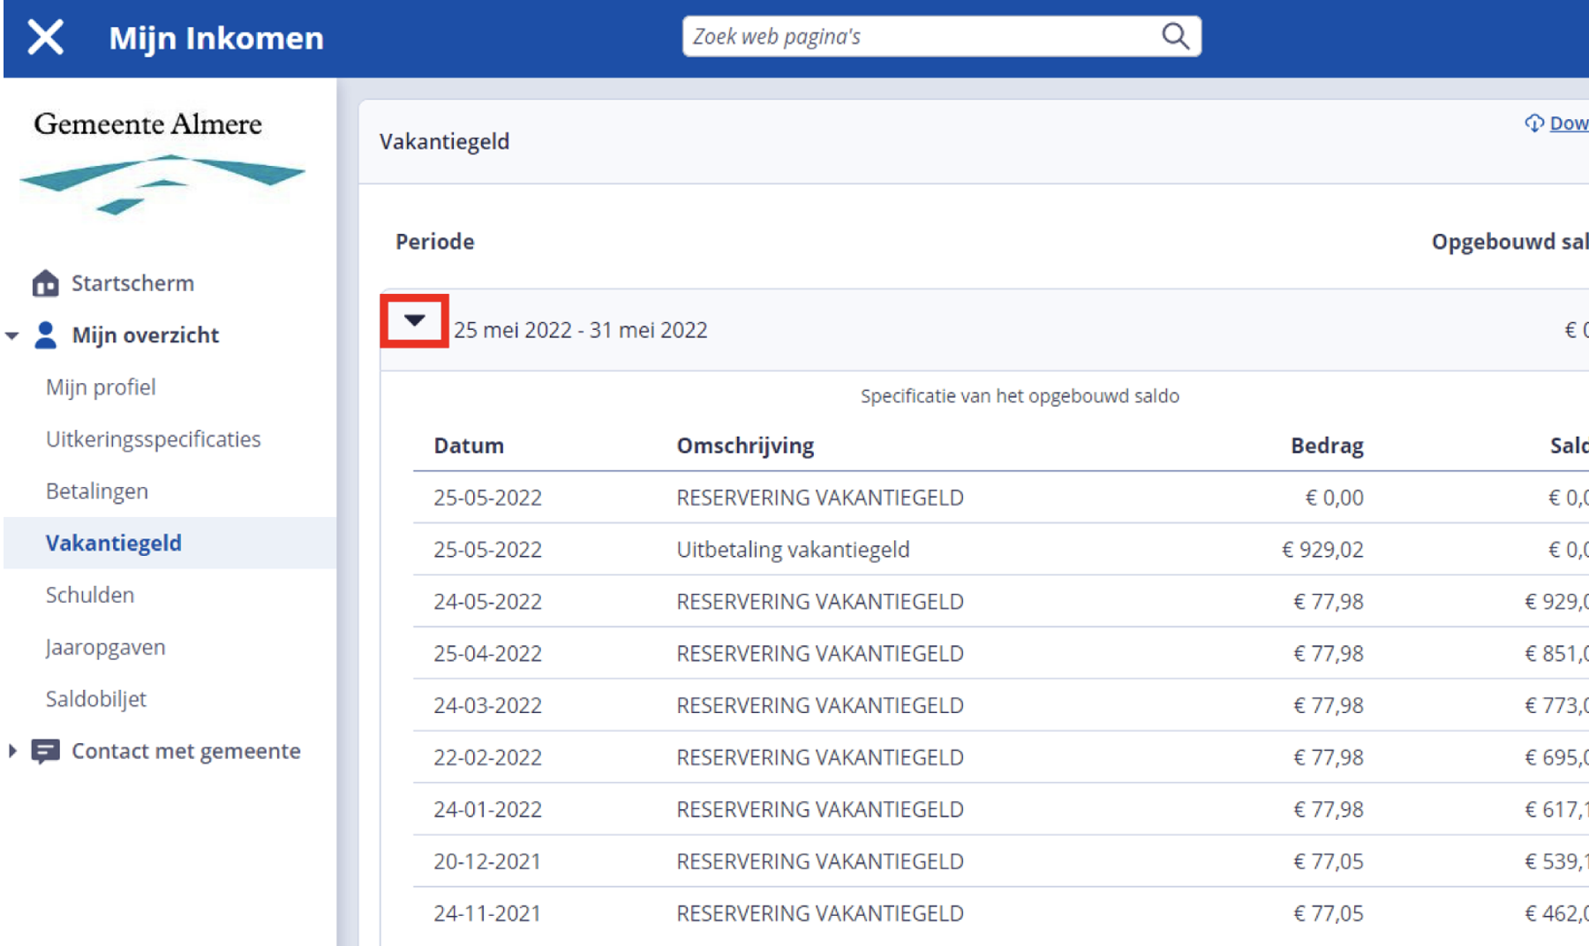Open Mijn profiel page
1589x946 pixels.
[101, 387]
